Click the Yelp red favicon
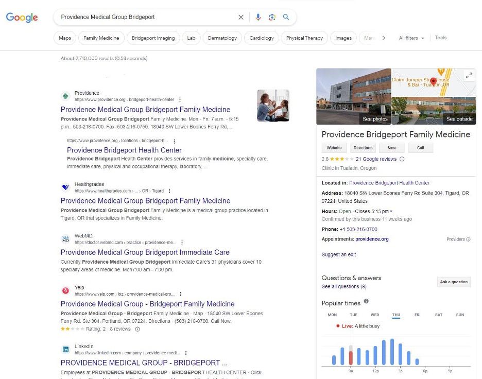Image resolution: width=482 pixels, height=379 pixels. coord(65,290)
